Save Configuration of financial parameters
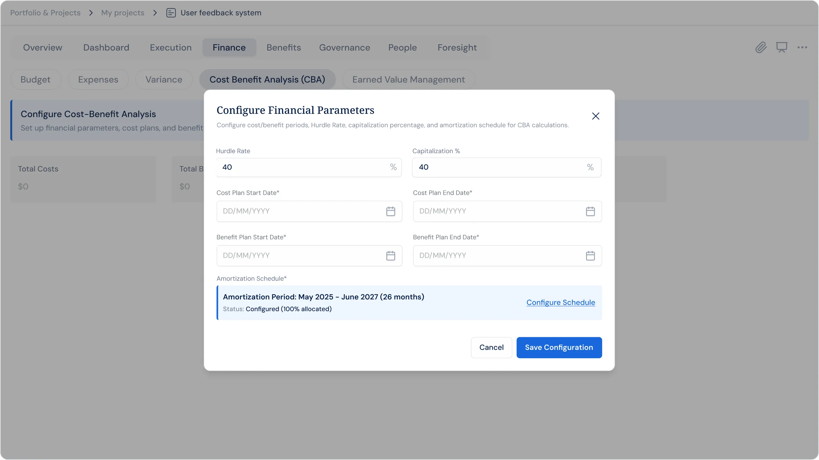Screen dimensions: 819x460 click(559, 347)
